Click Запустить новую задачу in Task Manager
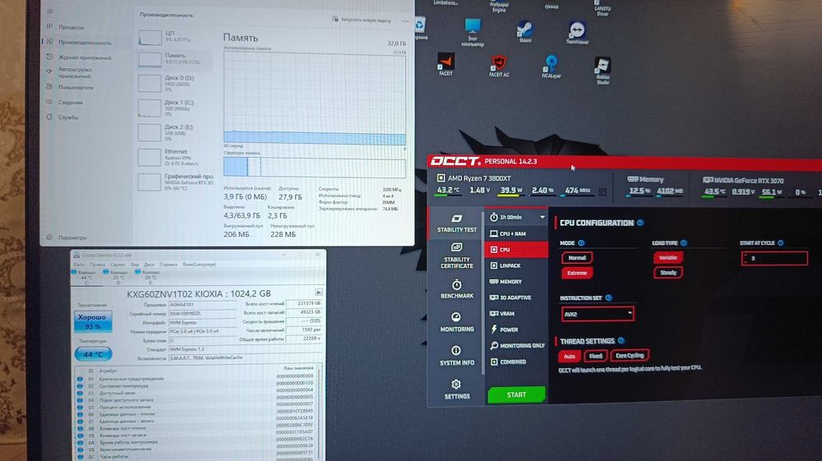 [x=362, y=20]
